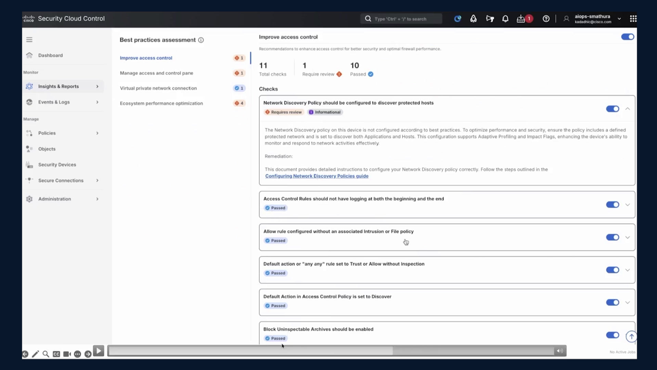Select the pen annotation tool in player controls
657x370 pixels.
[x=35, y=354]
